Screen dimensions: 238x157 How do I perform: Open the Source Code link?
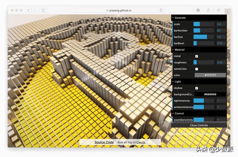[104, 142]
